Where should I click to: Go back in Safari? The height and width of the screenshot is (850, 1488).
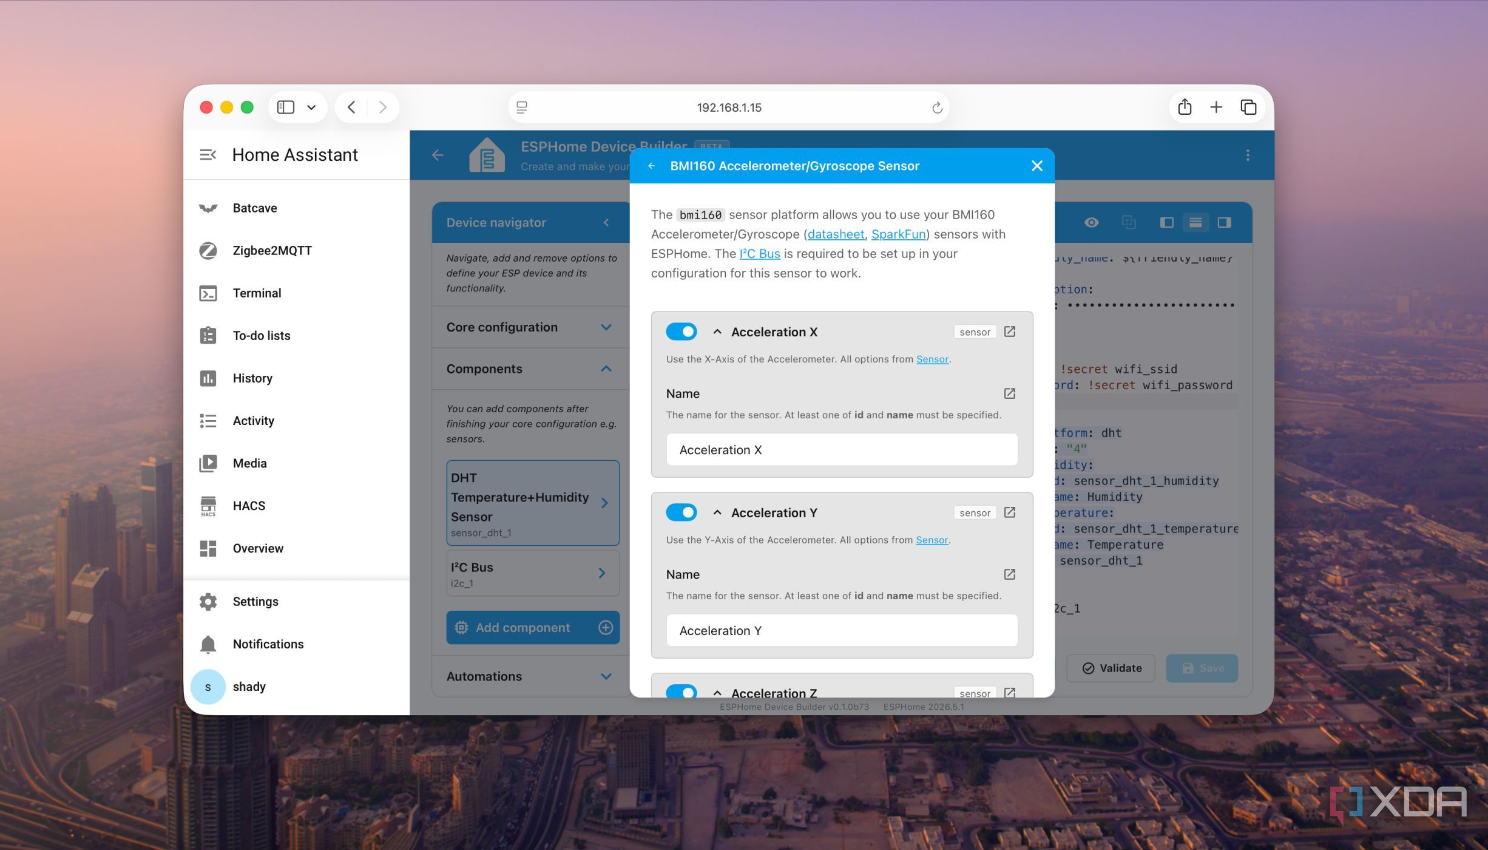click(351, 107)
